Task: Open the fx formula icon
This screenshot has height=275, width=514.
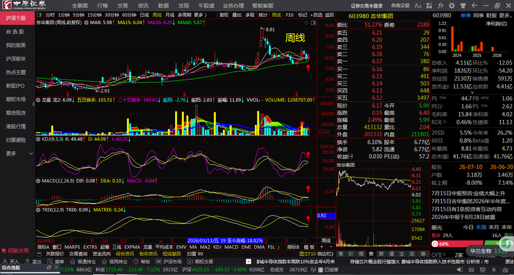Action: tap(441, 5)
